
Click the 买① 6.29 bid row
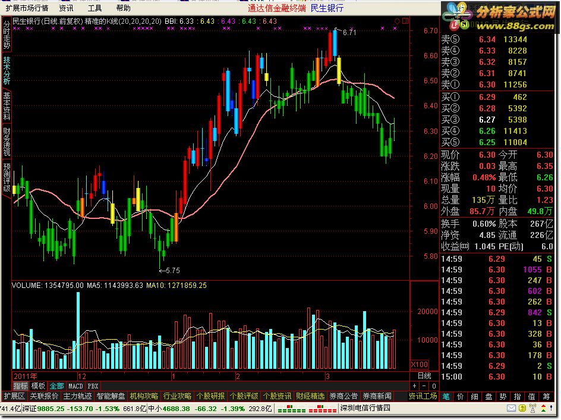[x=497, y=97]
